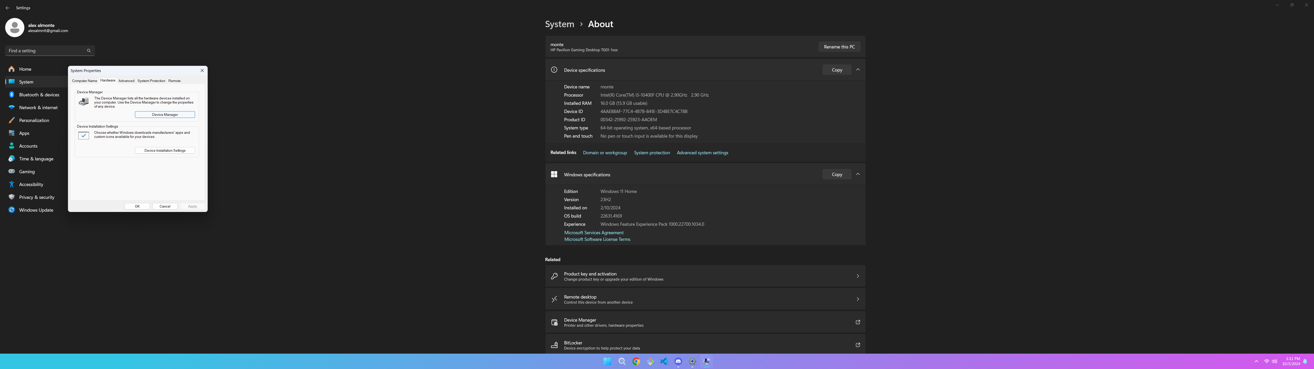Show hidden system tray icons
Viewport: 1314px width, 369px height.
1256,361
